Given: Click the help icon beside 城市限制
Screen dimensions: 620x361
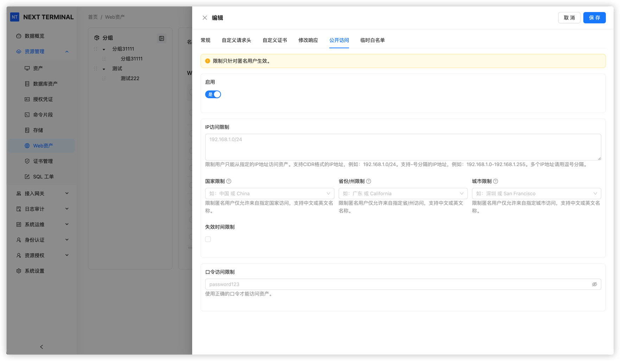Looking at the screenshot, I should click(x=495, y=181).
